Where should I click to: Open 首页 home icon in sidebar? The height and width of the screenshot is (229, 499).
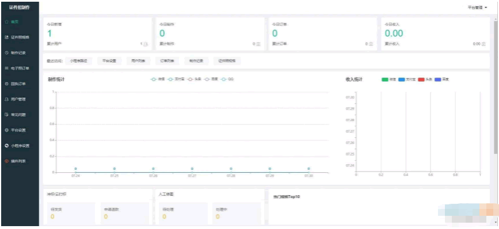point(7,22)
